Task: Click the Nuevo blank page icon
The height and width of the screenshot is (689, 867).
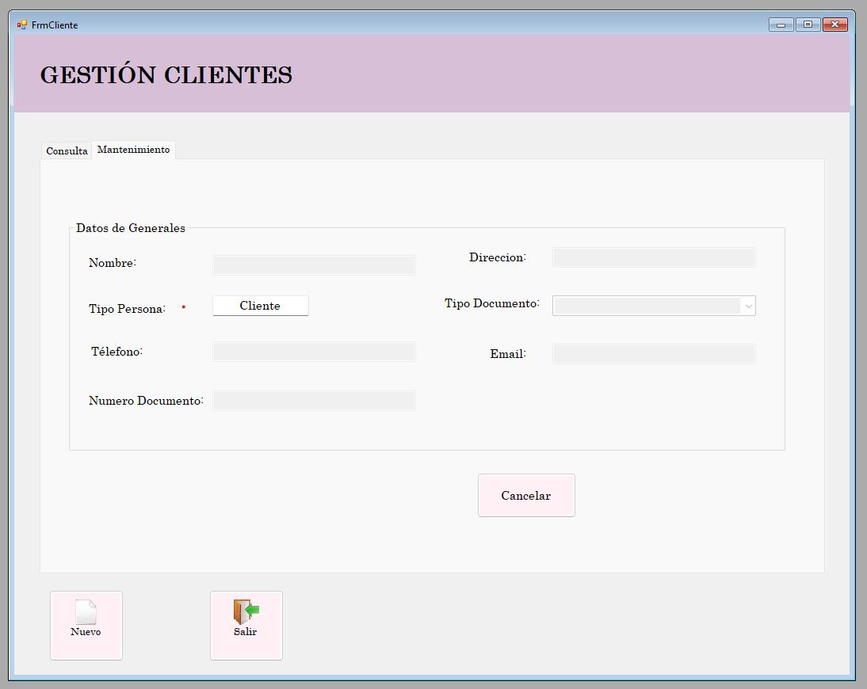Action: 86,612
